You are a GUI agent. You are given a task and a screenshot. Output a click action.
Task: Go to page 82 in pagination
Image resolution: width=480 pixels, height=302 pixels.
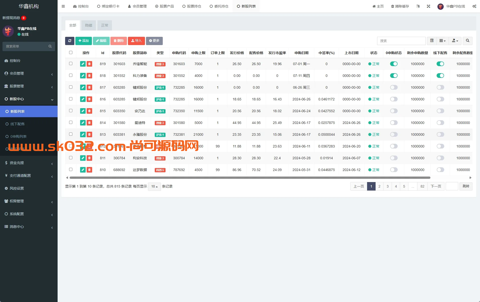coord(422,186)
